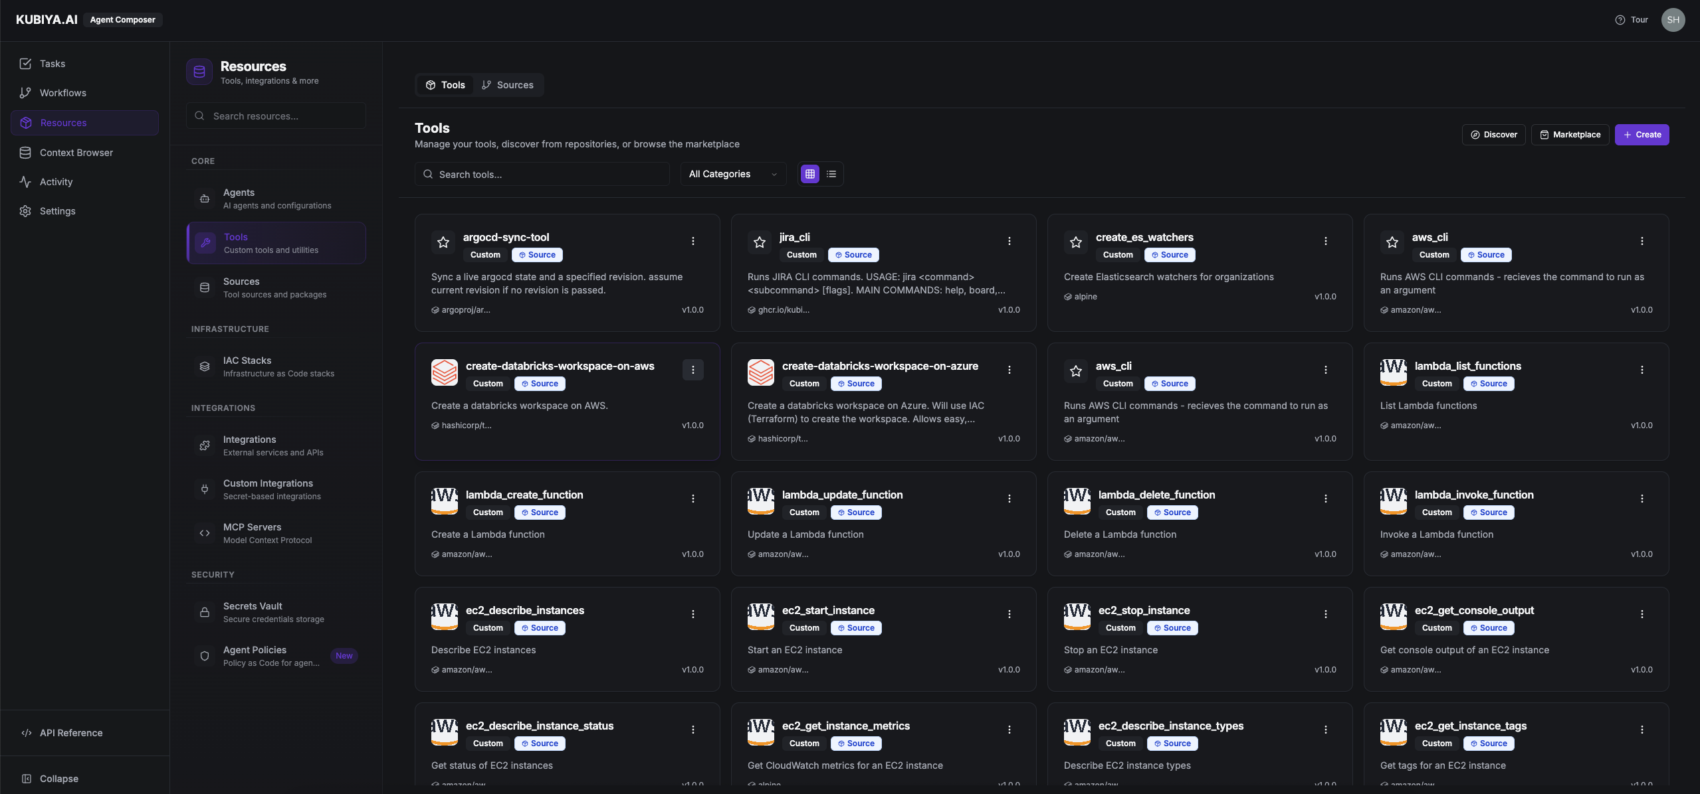
Task: Click the AWS icon on lambda_list_functions card
Action: [1394, 372]
